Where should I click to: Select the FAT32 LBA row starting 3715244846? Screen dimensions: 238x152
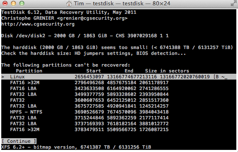click(x=89, y=118)
